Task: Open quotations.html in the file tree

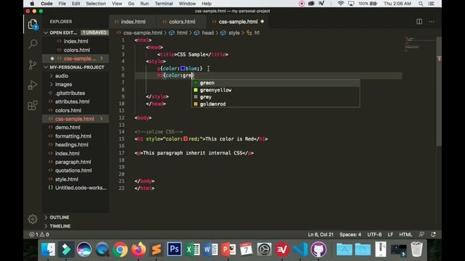Action: (x=73, y=170)
